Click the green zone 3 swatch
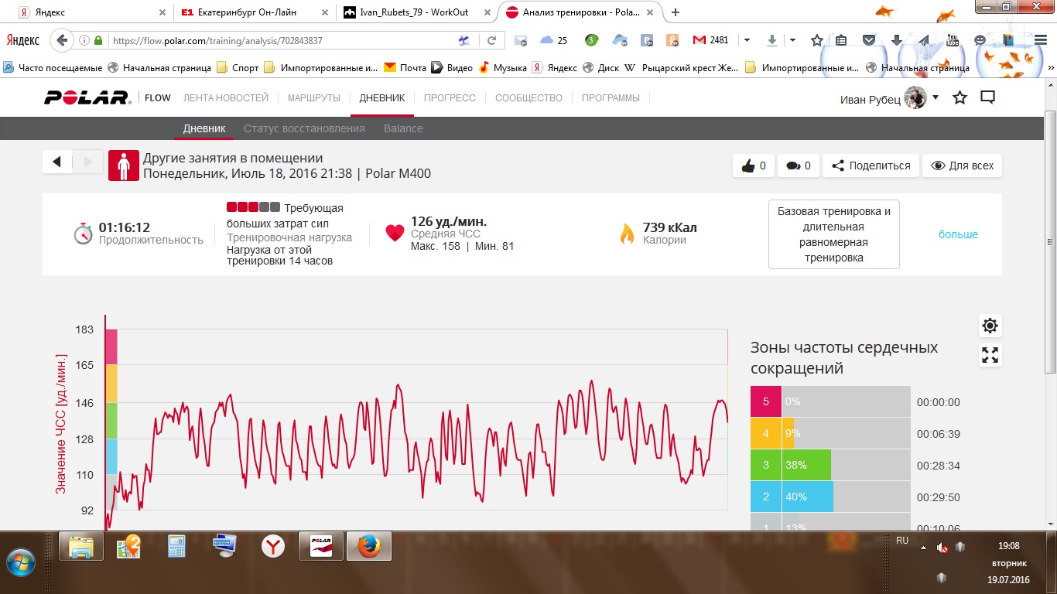1057x594 pixels. [x=766, y=465]
